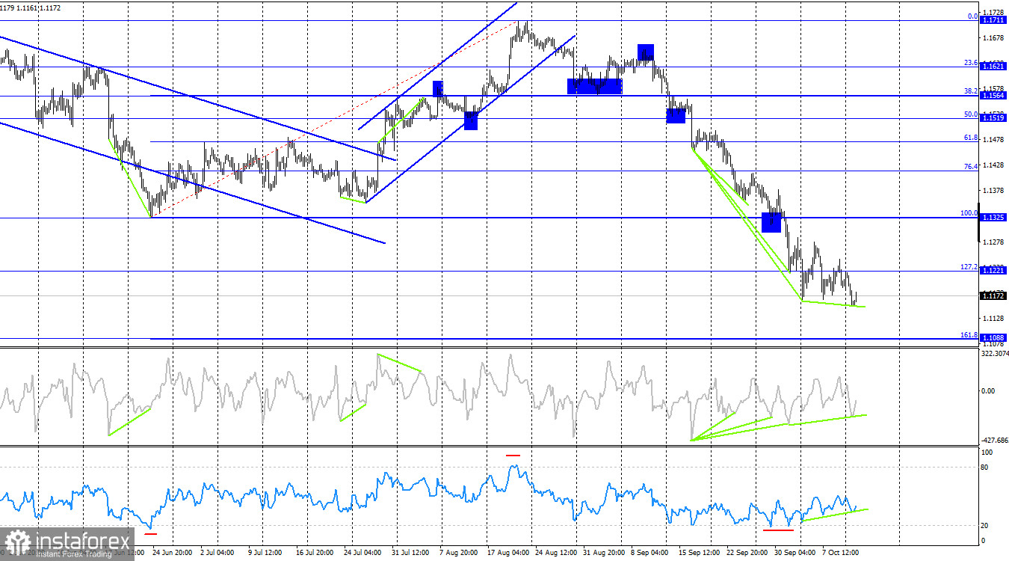Select the 127.2 Fibonacci level label
The height and width of the screenshot is (561, 1009).
(969, 266)
